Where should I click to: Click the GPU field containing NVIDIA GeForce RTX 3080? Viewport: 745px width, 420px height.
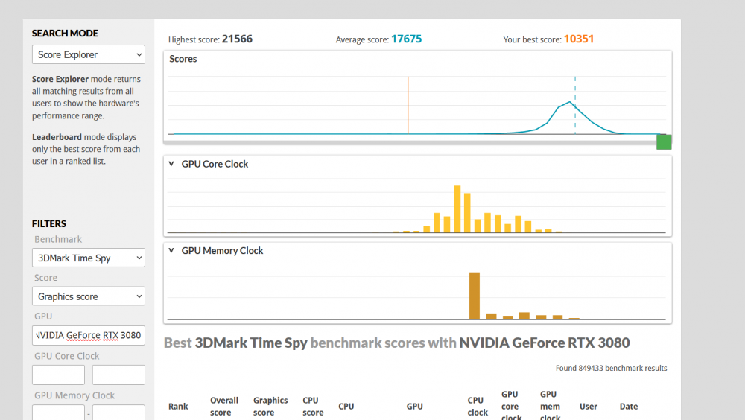pos(89,335)
